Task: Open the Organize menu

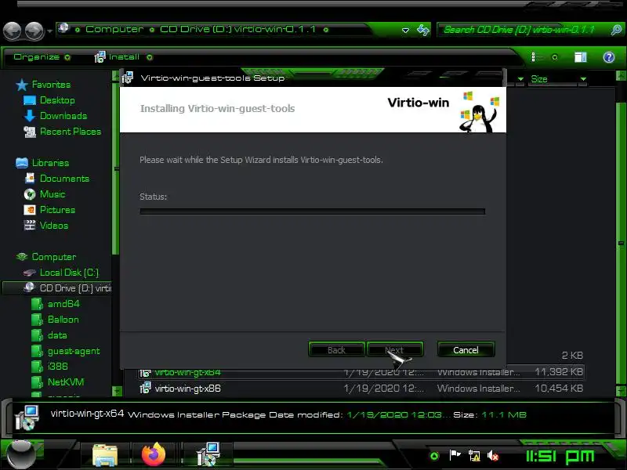Action: pos(42,57)
